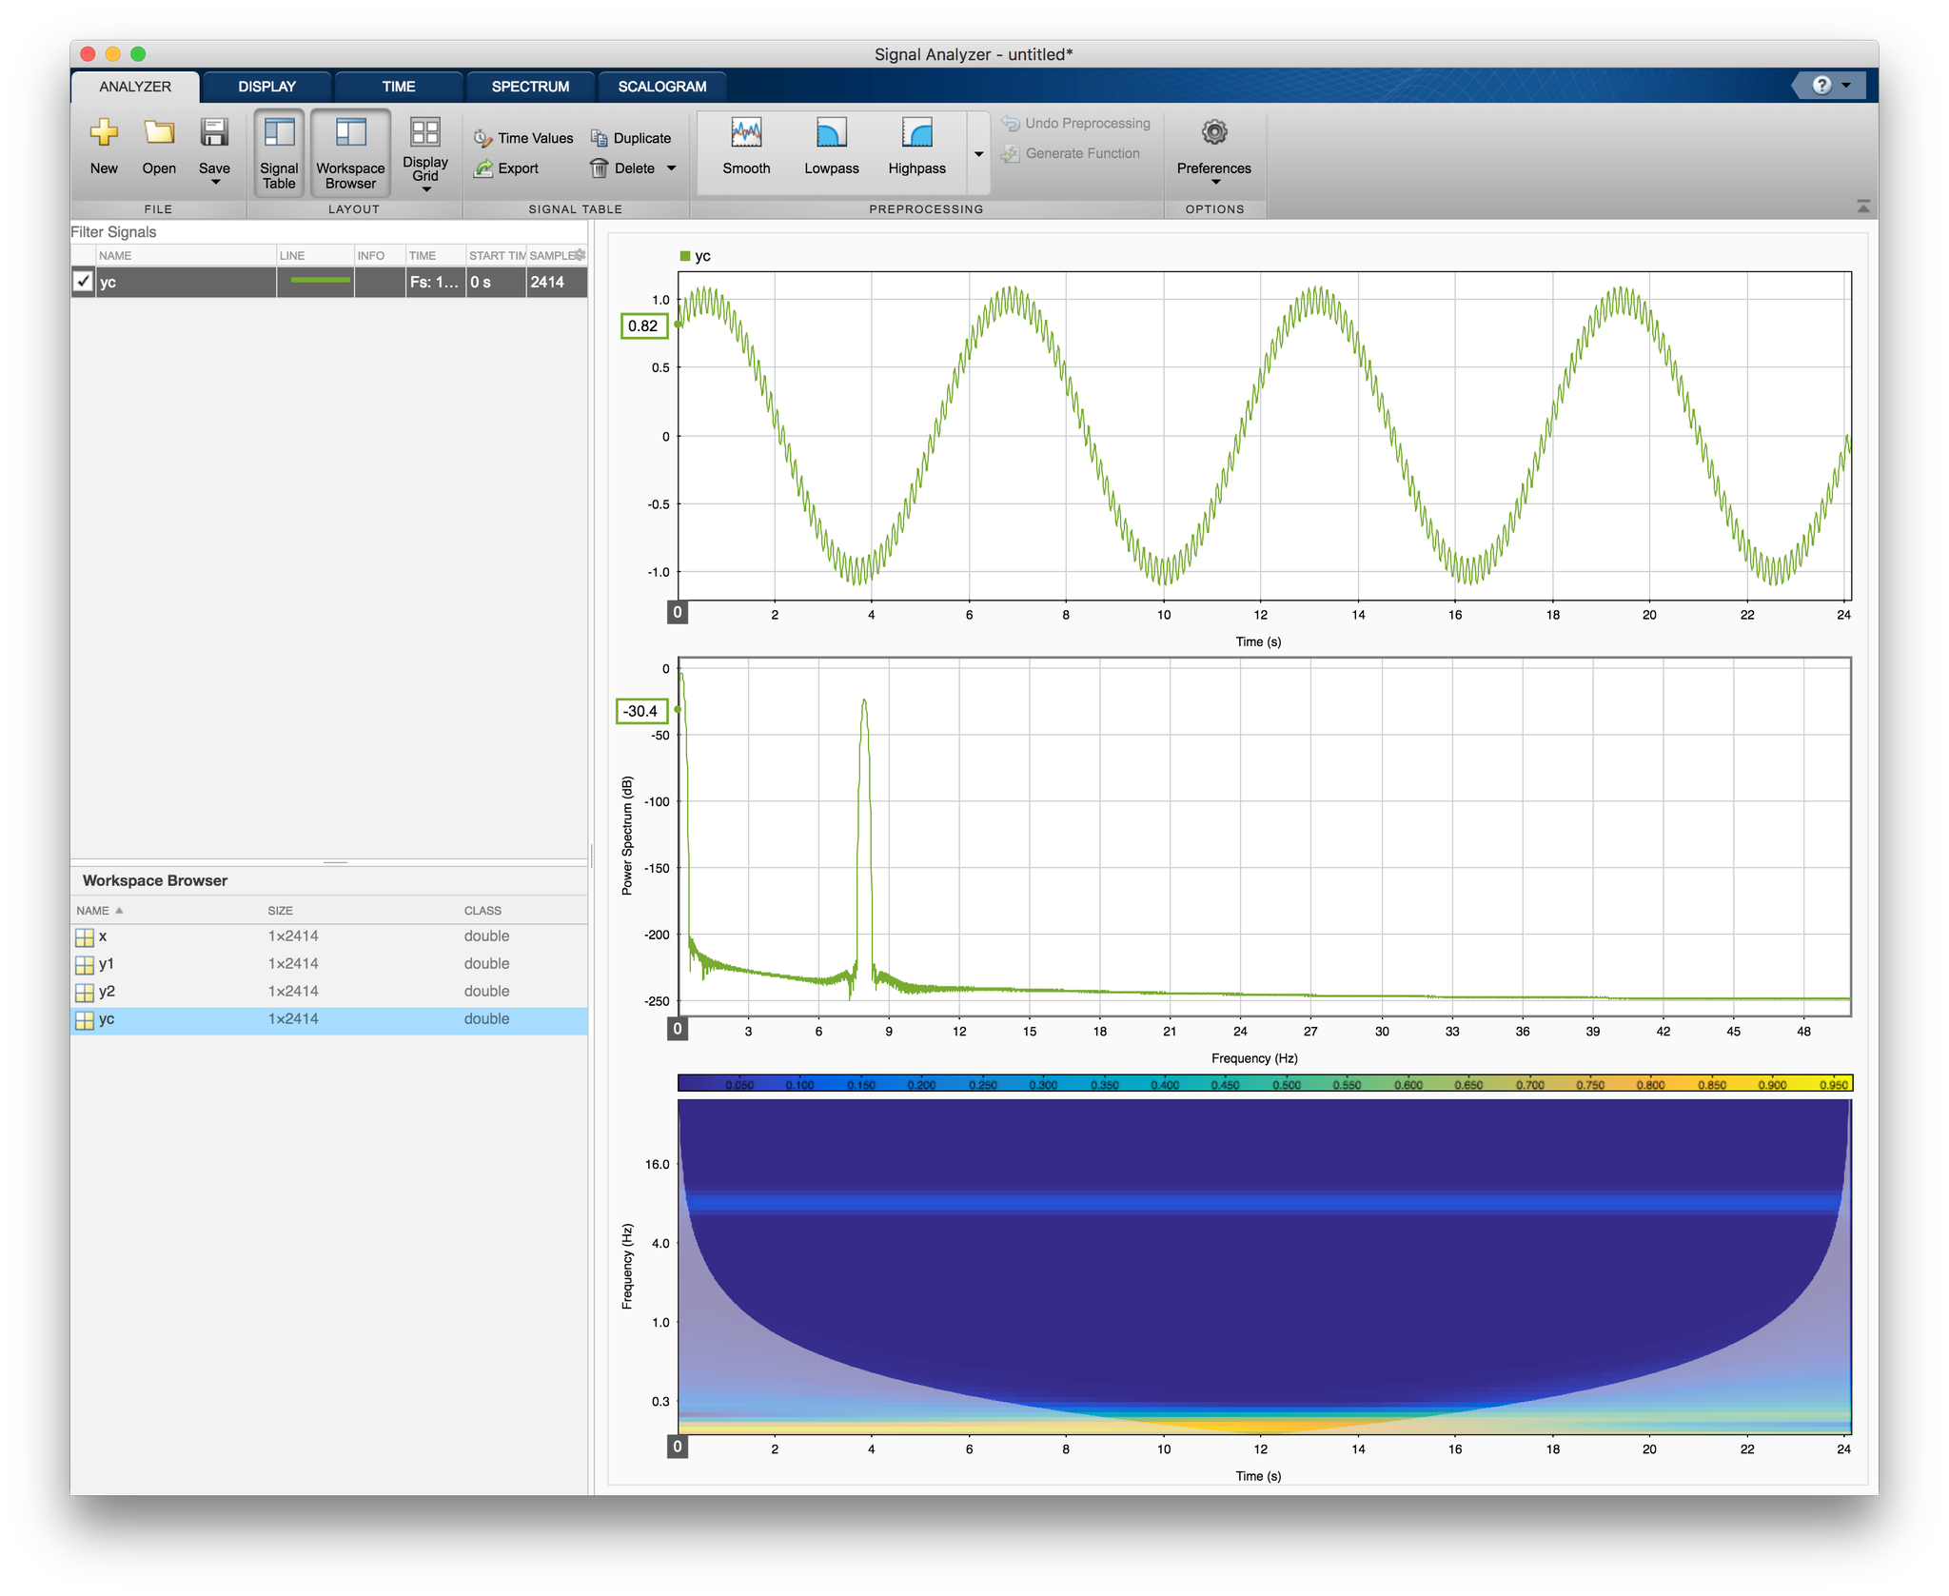Open the Delete dropdown arrow
Viewport: 1949px width, 1596px height.
point(672,168)
